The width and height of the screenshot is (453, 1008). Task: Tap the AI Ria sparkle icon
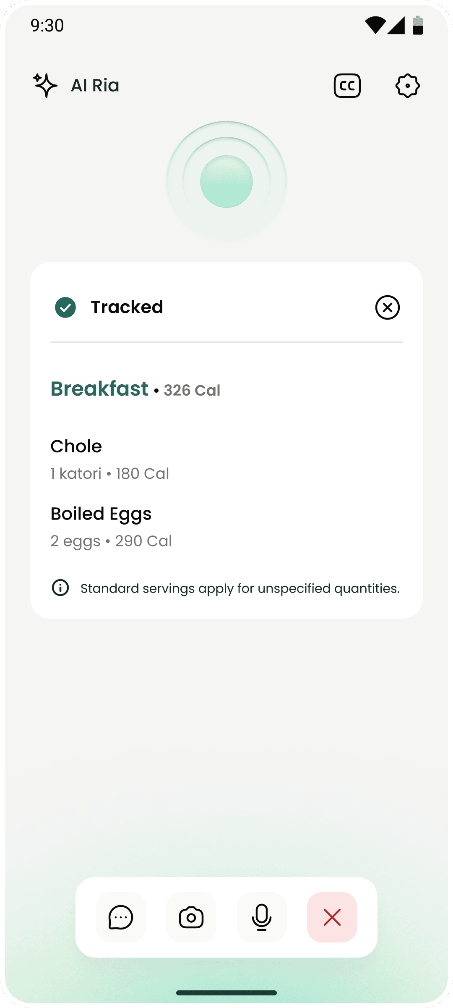coord(45,85)
